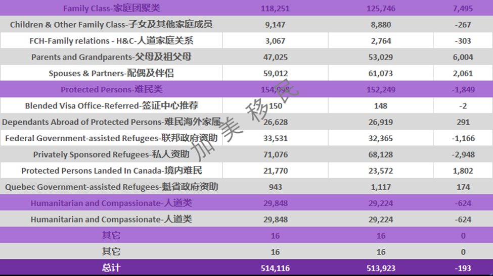Click the cell showing 26,628
Image resolution: width=493 pixels, height=276 pixels.
(276, 122)
